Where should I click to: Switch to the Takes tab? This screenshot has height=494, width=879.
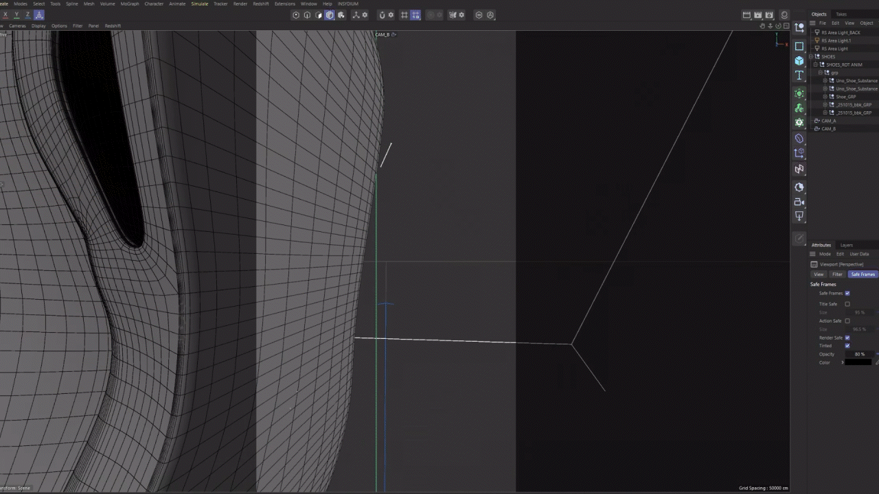841,14
